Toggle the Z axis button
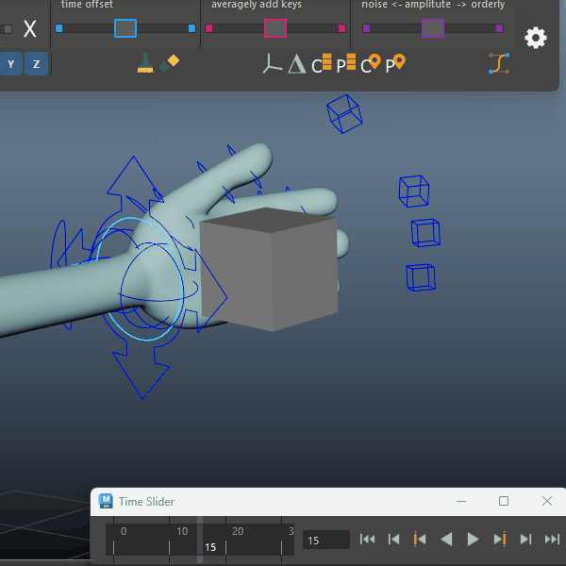The image size is (566, 566). tap(36, 64)
